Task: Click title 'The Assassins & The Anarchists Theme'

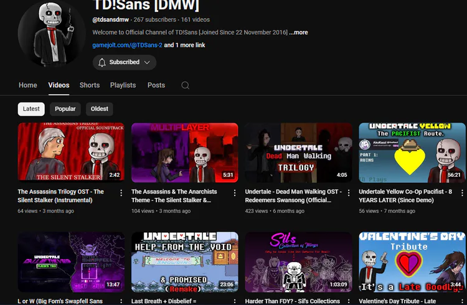Action: pyautogui.click(x=174, y=196)
